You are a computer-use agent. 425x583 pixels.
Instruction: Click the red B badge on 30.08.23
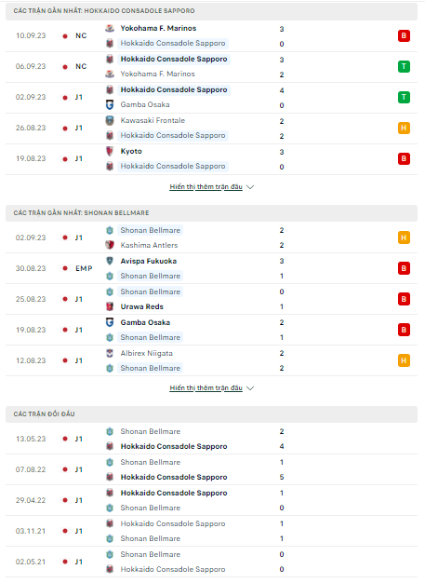[404, 268]
